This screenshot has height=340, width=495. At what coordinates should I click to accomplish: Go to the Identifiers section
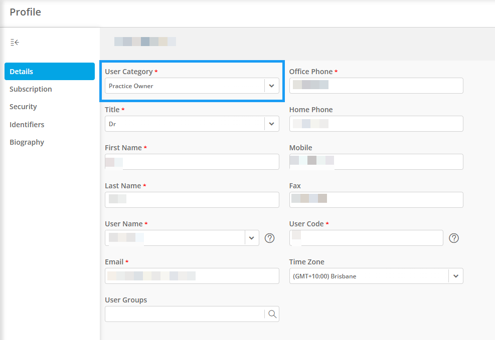click(x=27, y=125)
